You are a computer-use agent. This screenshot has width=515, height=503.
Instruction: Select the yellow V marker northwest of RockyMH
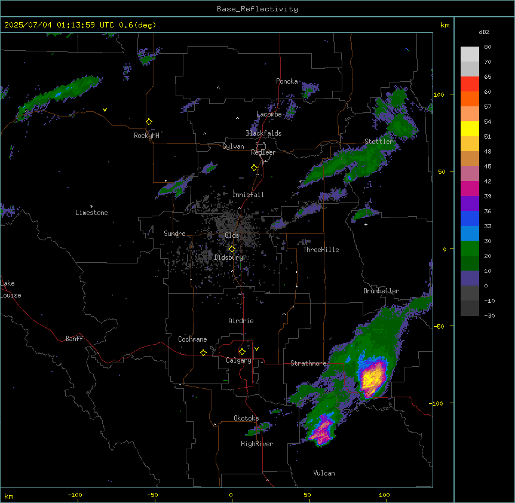point(105,110)
